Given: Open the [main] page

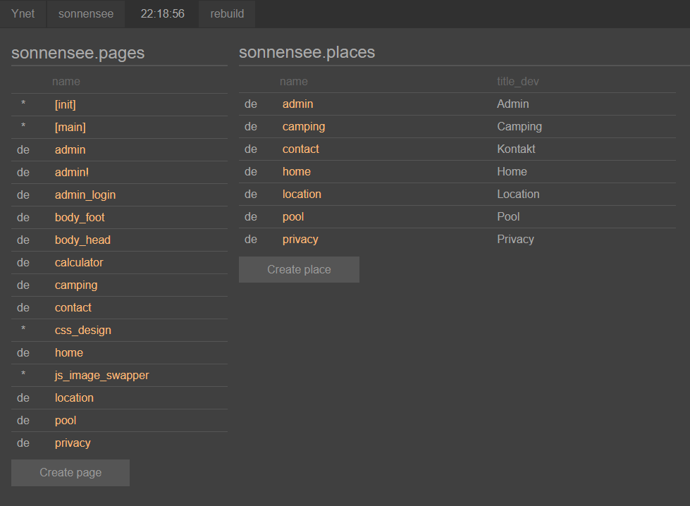Looking at the screenshot, I should coord(70,127).
